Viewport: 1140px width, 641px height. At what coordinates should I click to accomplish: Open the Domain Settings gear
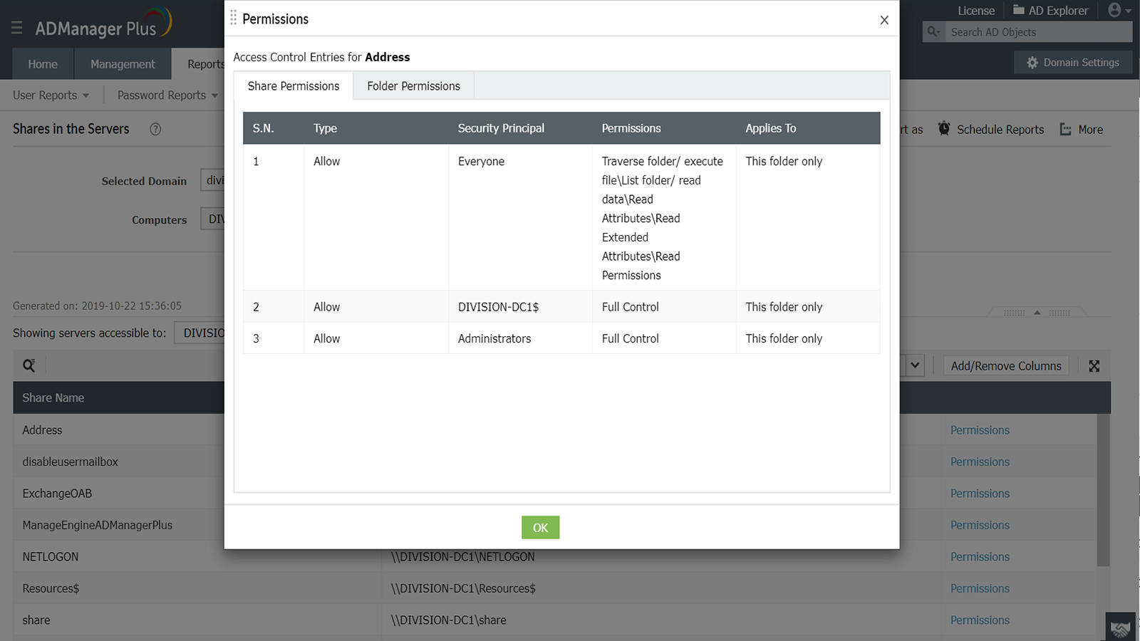tap(1032, 63)
